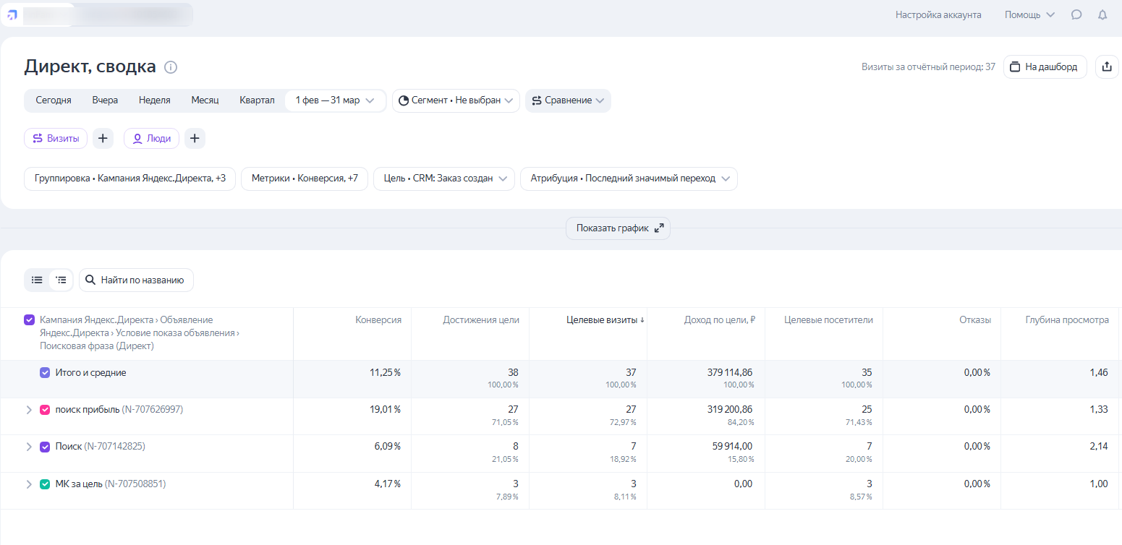Open the chat messages icon in header
Viewport: 1122px width, 545px height.
tap(1076, 14)
